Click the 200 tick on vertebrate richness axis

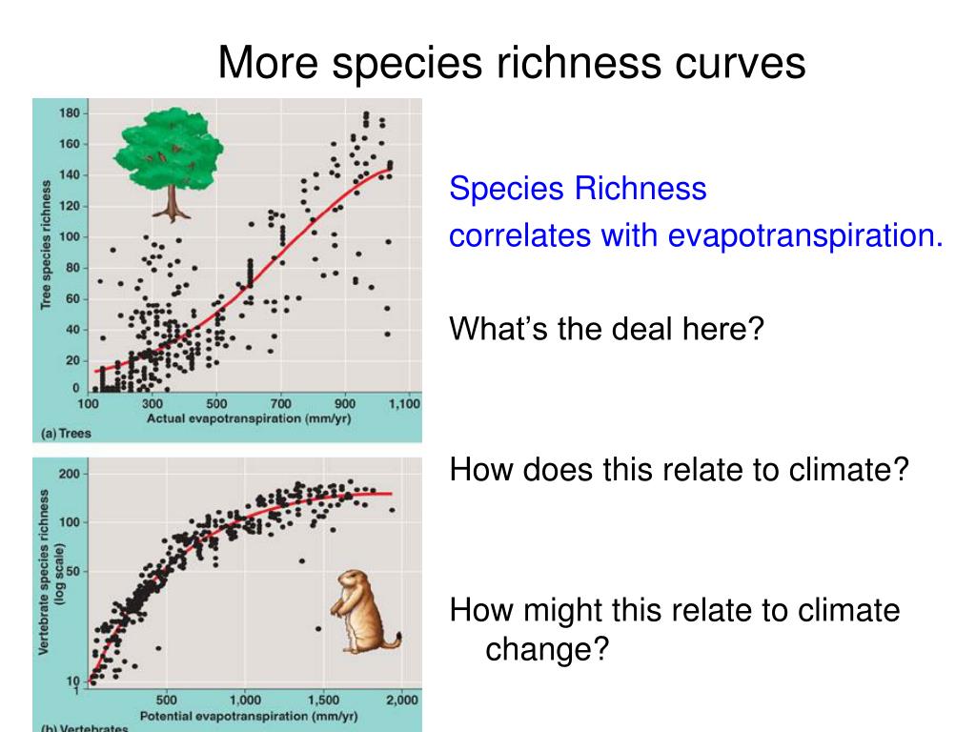[x=70, y=475]
